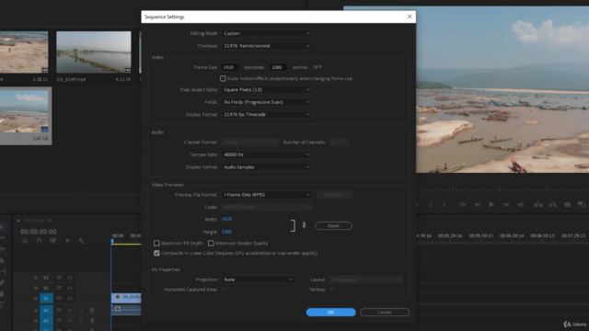
Task: Click the Lift button in Program monitor
Action: 537,204
